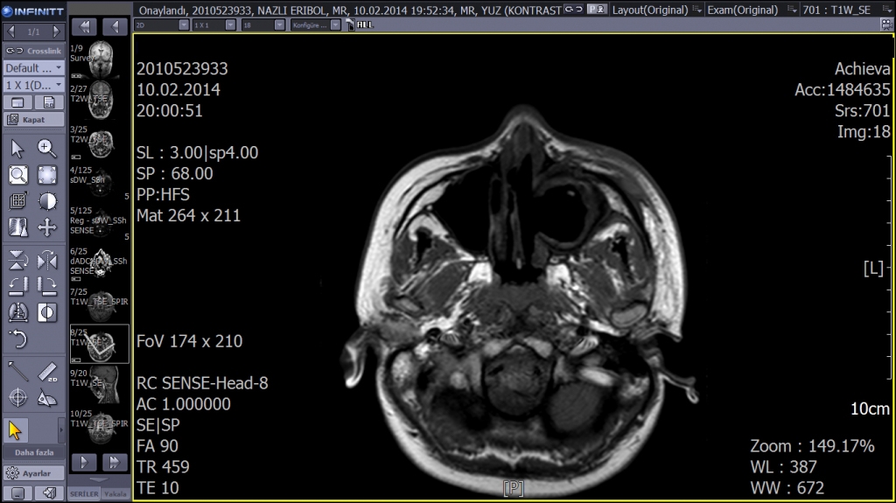Viewport: 896px width, 503px height.
Task: Invert image grayscale
Action: point(47,312)
